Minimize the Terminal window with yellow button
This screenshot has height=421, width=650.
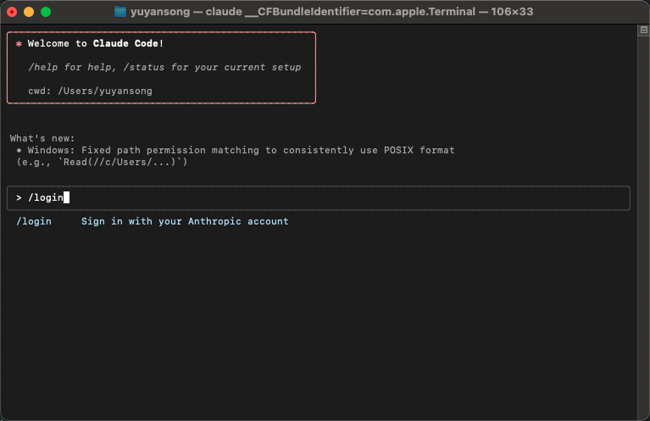[x=29, y=12]
